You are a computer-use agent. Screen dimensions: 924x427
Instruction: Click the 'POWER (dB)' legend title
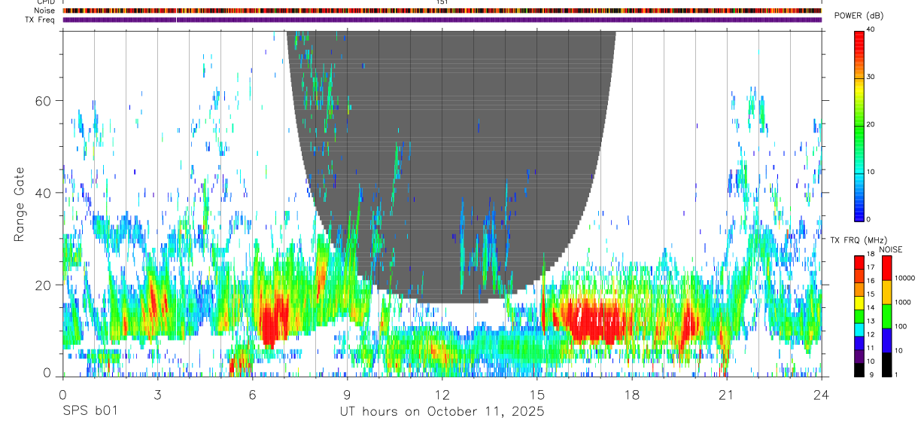[x=858, y=15]
